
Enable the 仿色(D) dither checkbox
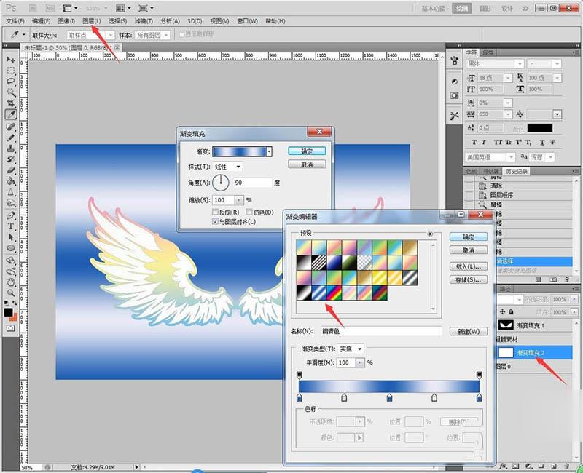point(249,212)
